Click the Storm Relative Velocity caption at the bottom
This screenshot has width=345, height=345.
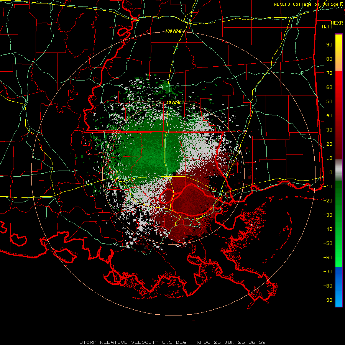(x=172, y=342)
